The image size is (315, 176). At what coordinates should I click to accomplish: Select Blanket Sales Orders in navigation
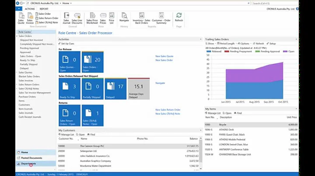[x=29, y=76]
